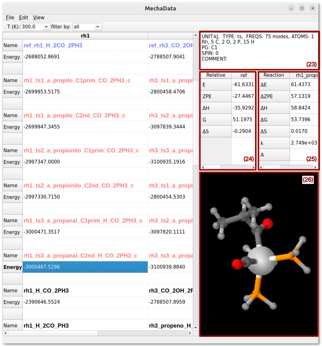Viewport: 322px width, 347px height.
Task: Select rh3_propeno_H name cell
Action: pyautogui.click(x=170, y=325)
